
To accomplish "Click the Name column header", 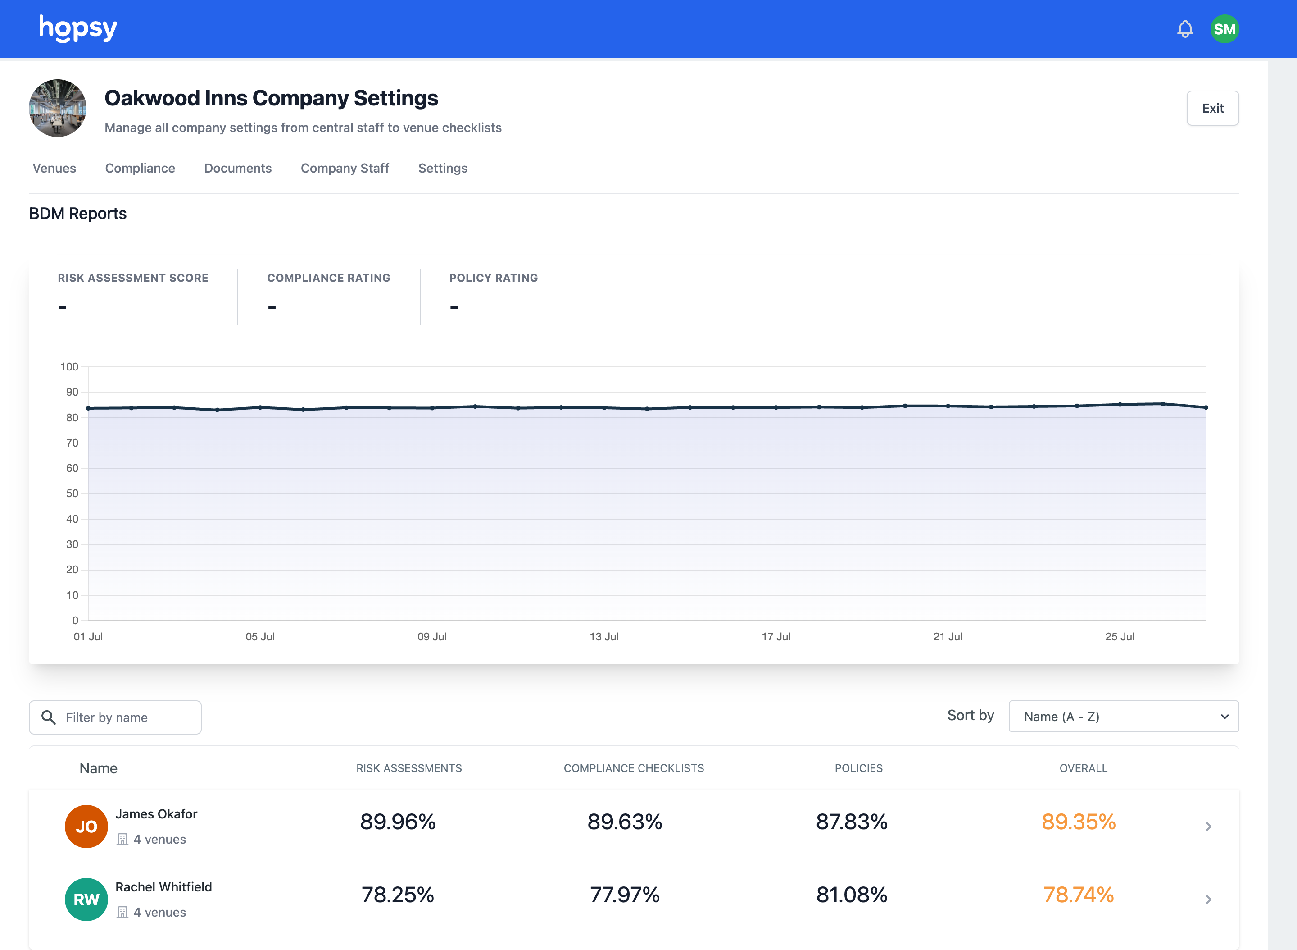I will [x=98, y=768].
